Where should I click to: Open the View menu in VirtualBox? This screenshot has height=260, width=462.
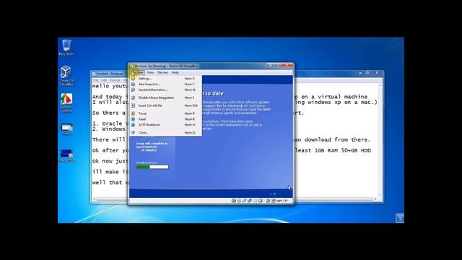click(x=150, y=72)
